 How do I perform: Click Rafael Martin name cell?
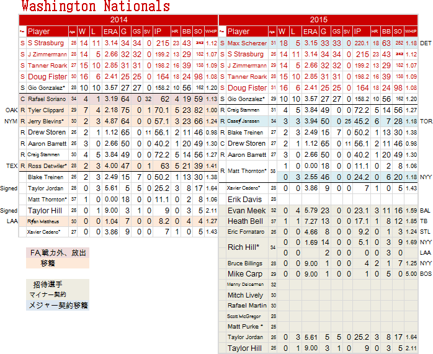pos(247,306)
